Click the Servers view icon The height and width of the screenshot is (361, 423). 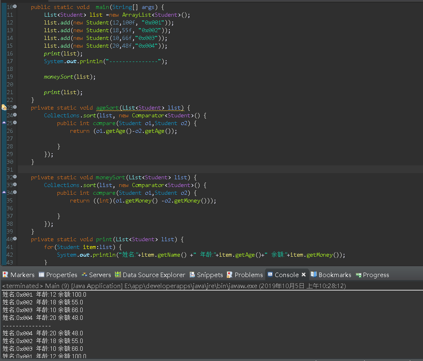click(84, 275)
